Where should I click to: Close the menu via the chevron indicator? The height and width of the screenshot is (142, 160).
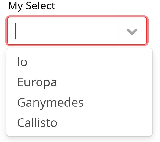[x=132, y=32]
